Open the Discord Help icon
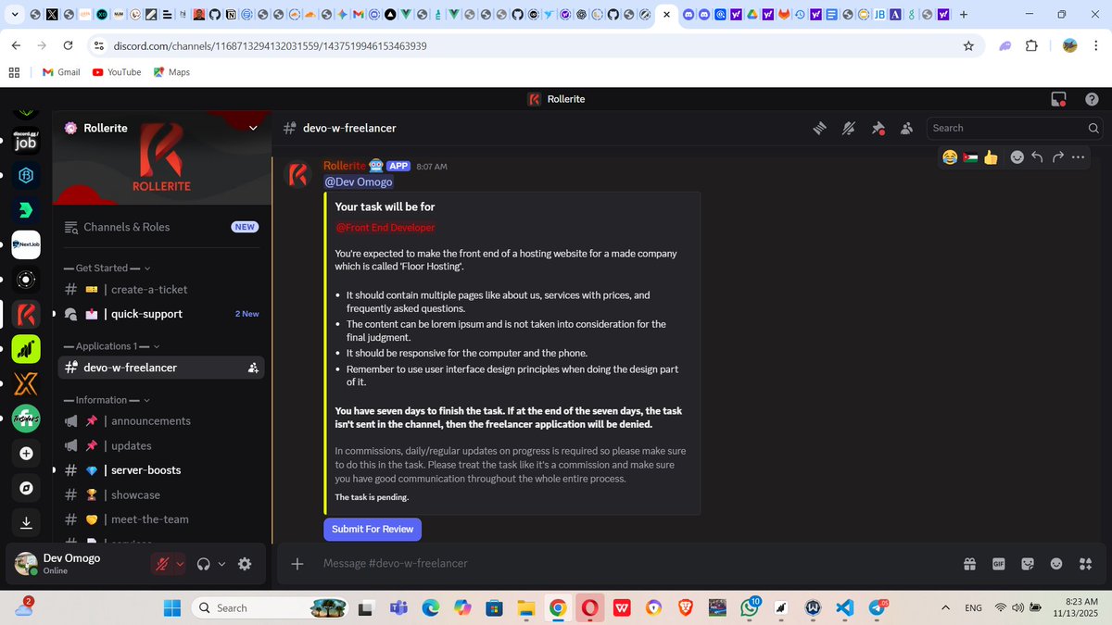Screen dimensions: 1112x625 pyautogui.click(x=1091, y=99)
